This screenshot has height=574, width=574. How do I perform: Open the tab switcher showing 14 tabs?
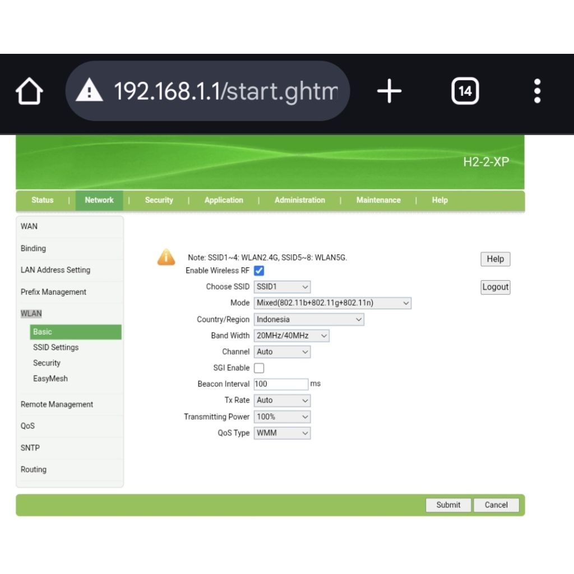pos(465,91)
